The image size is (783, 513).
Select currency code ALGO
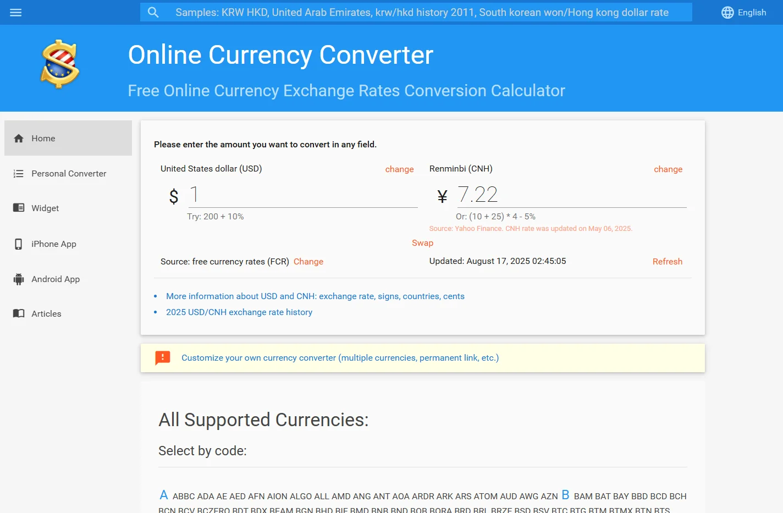[301, 497]
